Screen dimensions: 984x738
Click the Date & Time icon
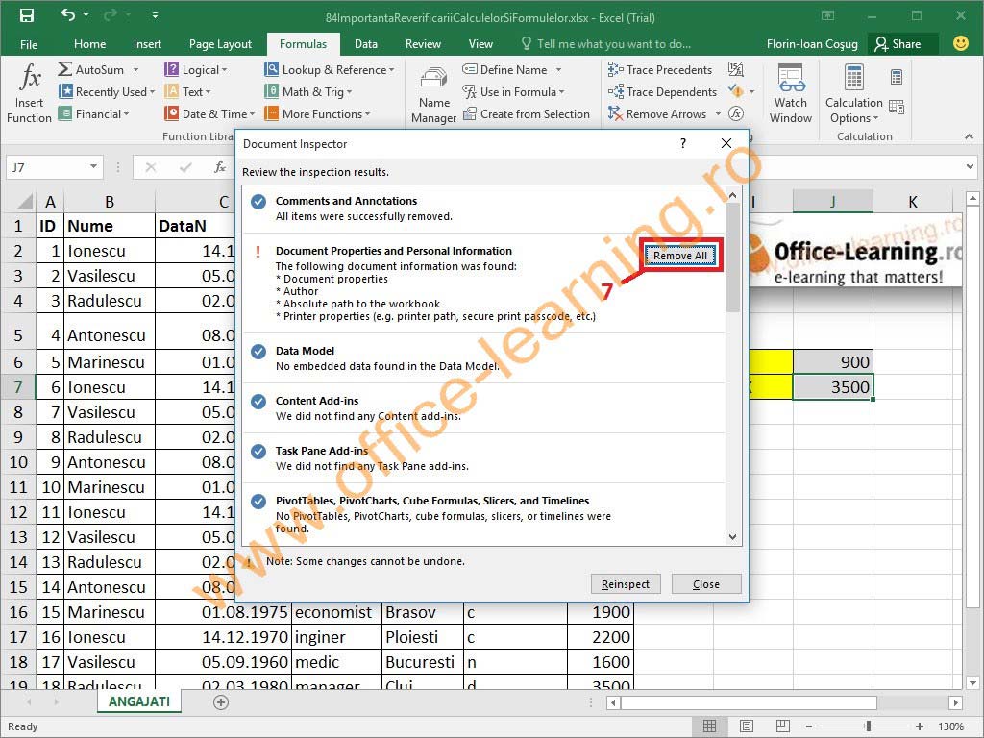(x=171, y=113)
